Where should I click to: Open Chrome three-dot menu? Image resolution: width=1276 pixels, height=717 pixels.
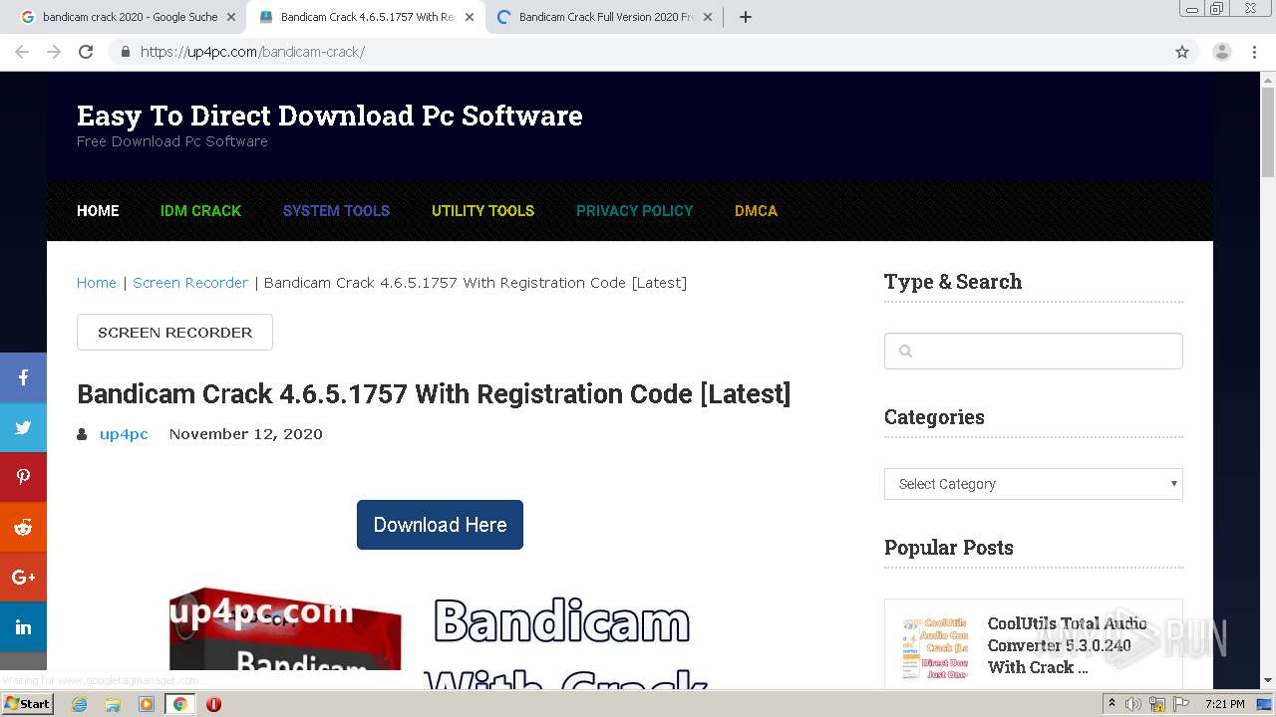click(1254, 52)
